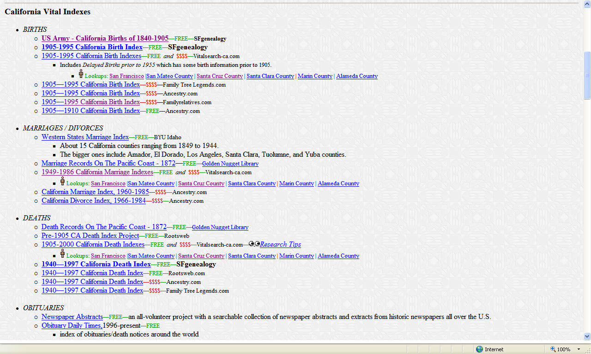The image size is (591, 354).
Task: Click the vertical scrollbar down arrow
Action: coord(587,336)
